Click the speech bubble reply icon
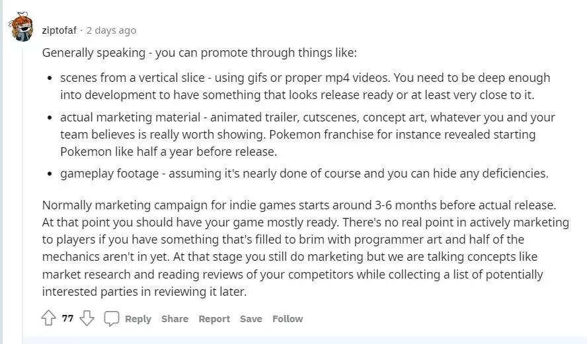This screenshot has height=344, width=587. [112, 319]
